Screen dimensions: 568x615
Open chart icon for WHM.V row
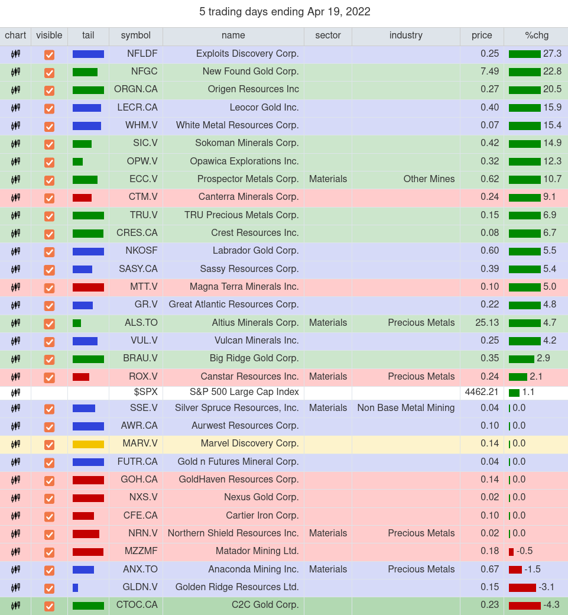[x=15, y=126]
